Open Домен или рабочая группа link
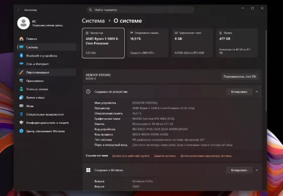 pyautogui.click(x=131, y=156)
